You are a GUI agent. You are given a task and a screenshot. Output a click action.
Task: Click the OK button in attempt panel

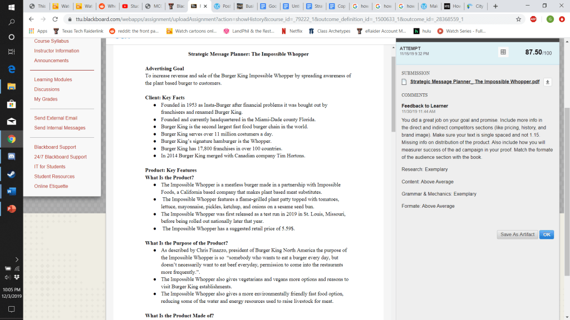pos(546,234)
